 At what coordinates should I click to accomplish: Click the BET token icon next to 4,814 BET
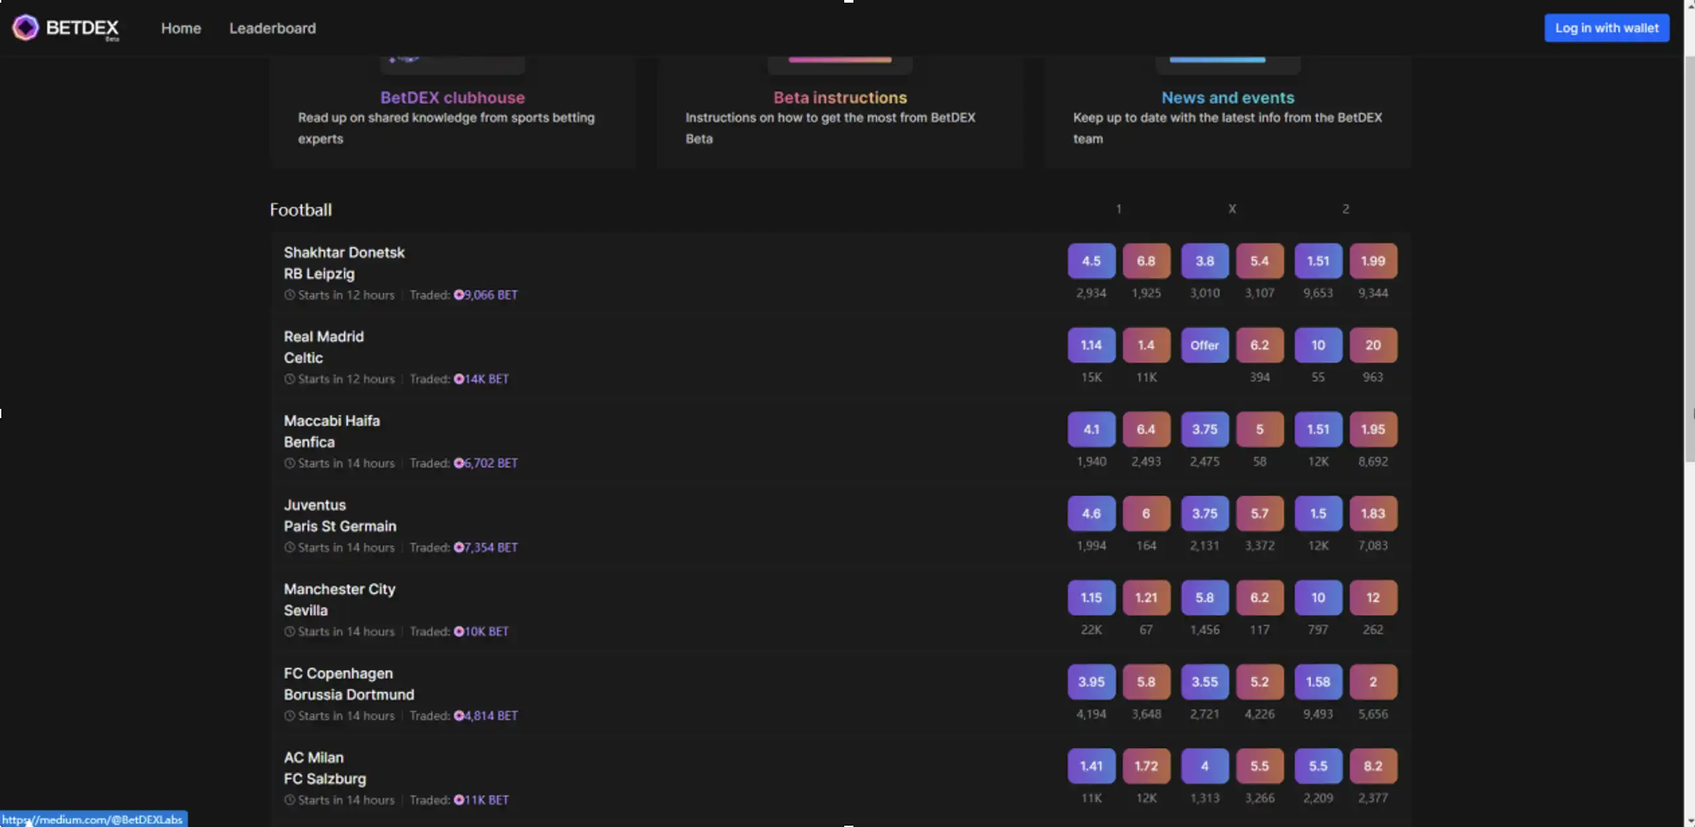[x=458, y=716]
